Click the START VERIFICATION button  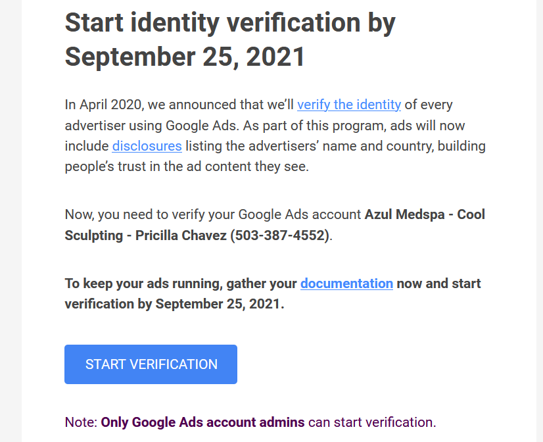coord(151,364)
